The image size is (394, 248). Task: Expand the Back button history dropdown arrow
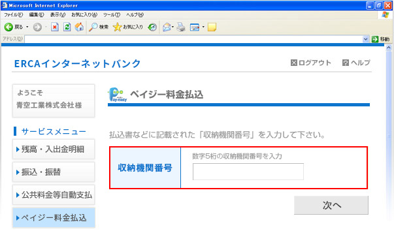coord(27,27)
